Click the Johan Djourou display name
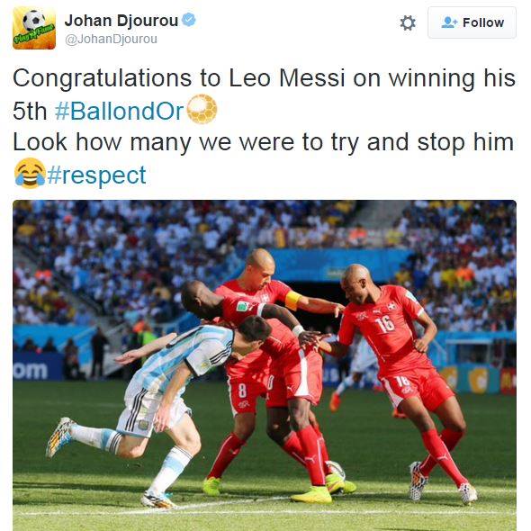The image size is (531, 531). (x=121, y=21)
